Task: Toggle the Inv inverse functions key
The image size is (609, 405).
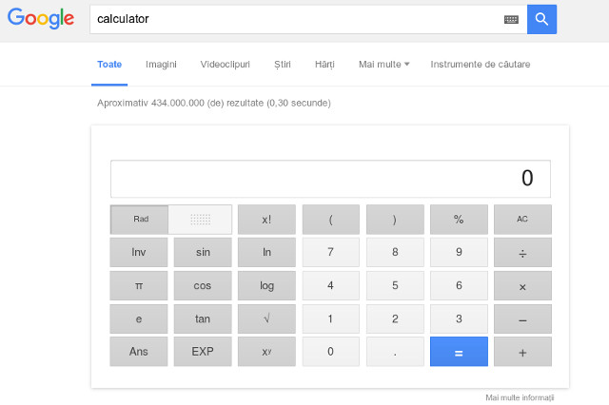Action: click(139, 253)
